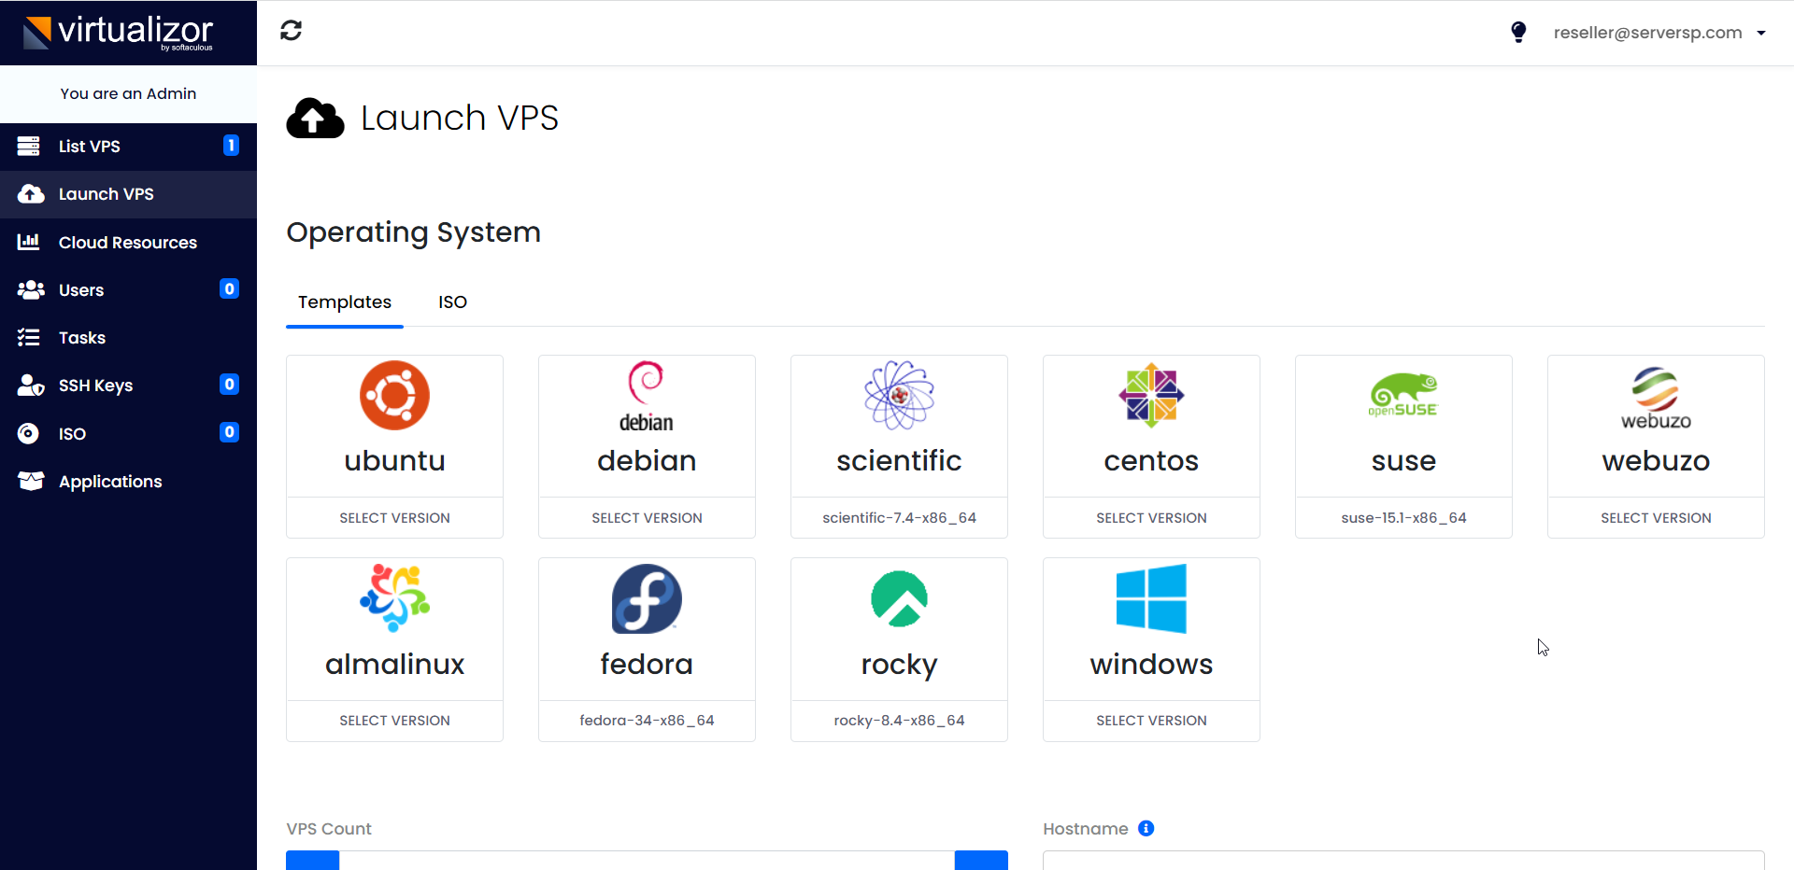Screen dimensions: 1794x870
Task: Click the Tasks checklist icon
Action: coord(29,337)
